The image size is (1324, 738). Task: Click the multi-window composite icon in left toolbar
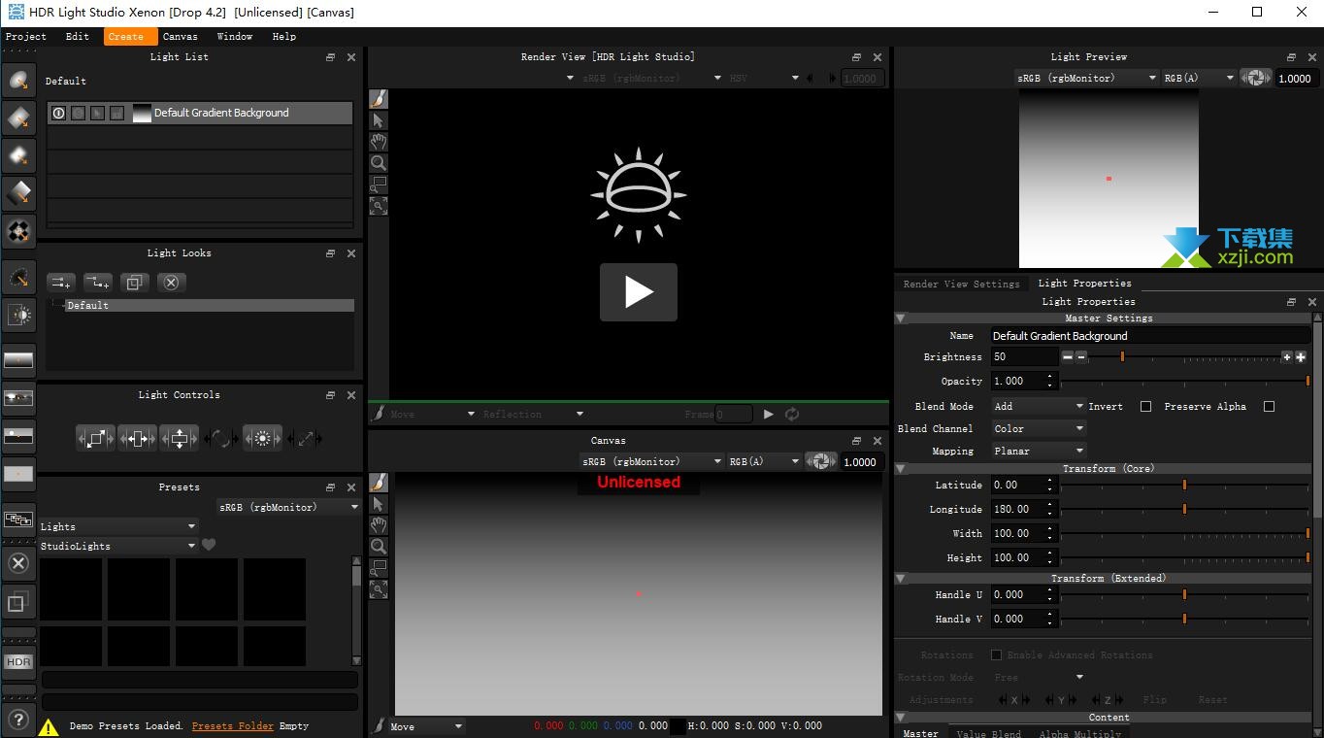pyautogui.click(x=18, y=520)
